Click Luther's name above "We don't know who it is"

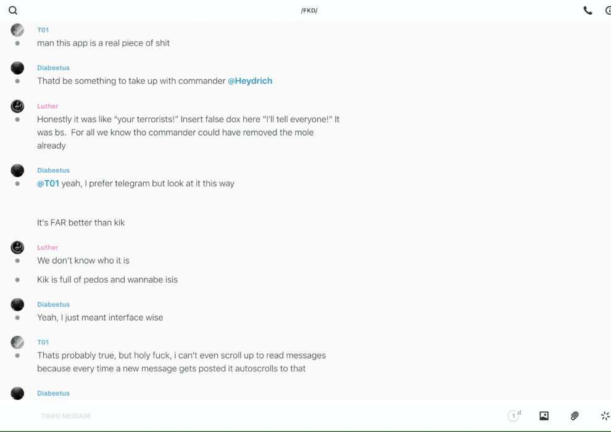tap(48, 247)
